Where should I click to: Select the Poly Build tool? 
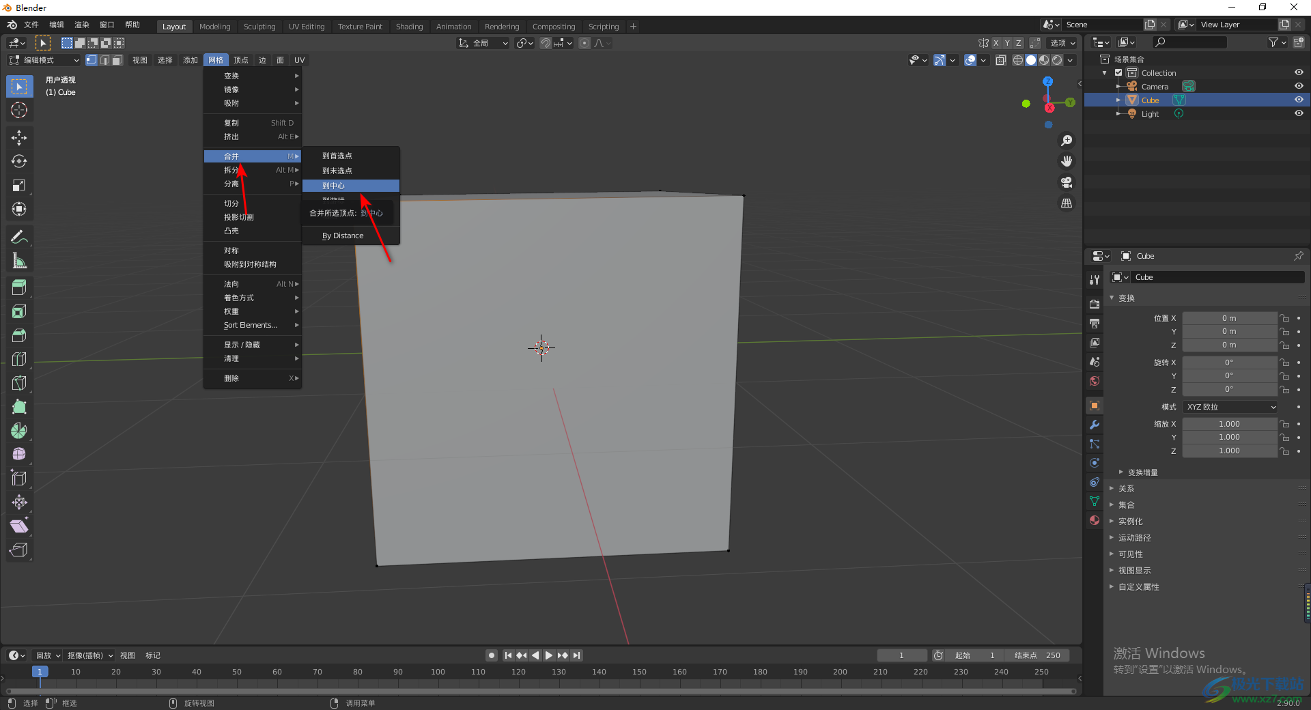click(19, 407)
